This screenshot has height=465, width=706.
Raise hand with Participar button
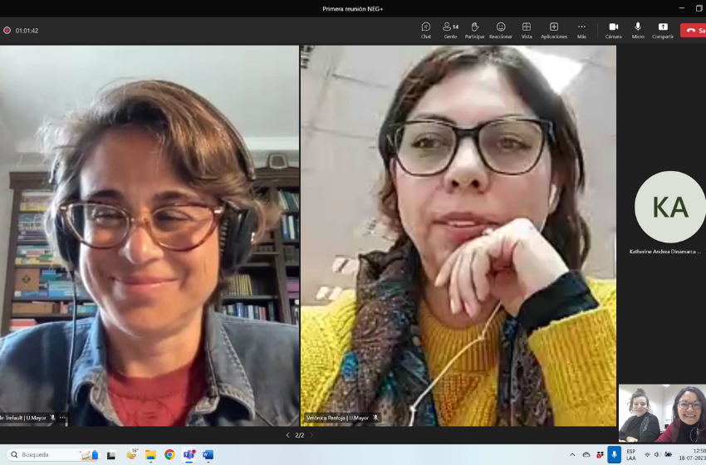pos(474,29)
